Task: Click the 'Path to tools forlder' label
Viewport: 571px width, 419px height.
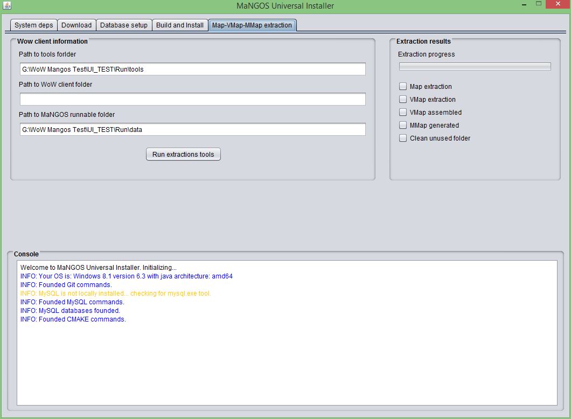Action: [47, 54]
